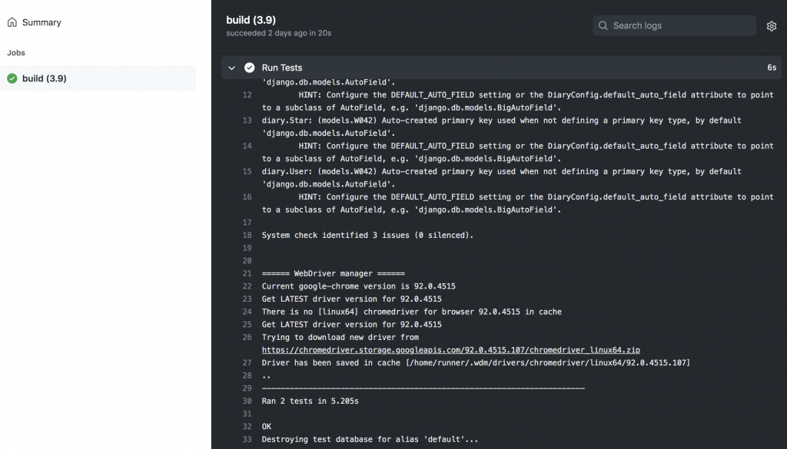Open the log settings gear icon
The height and width of the screenshot is (449, 787).
pos(772,26)
